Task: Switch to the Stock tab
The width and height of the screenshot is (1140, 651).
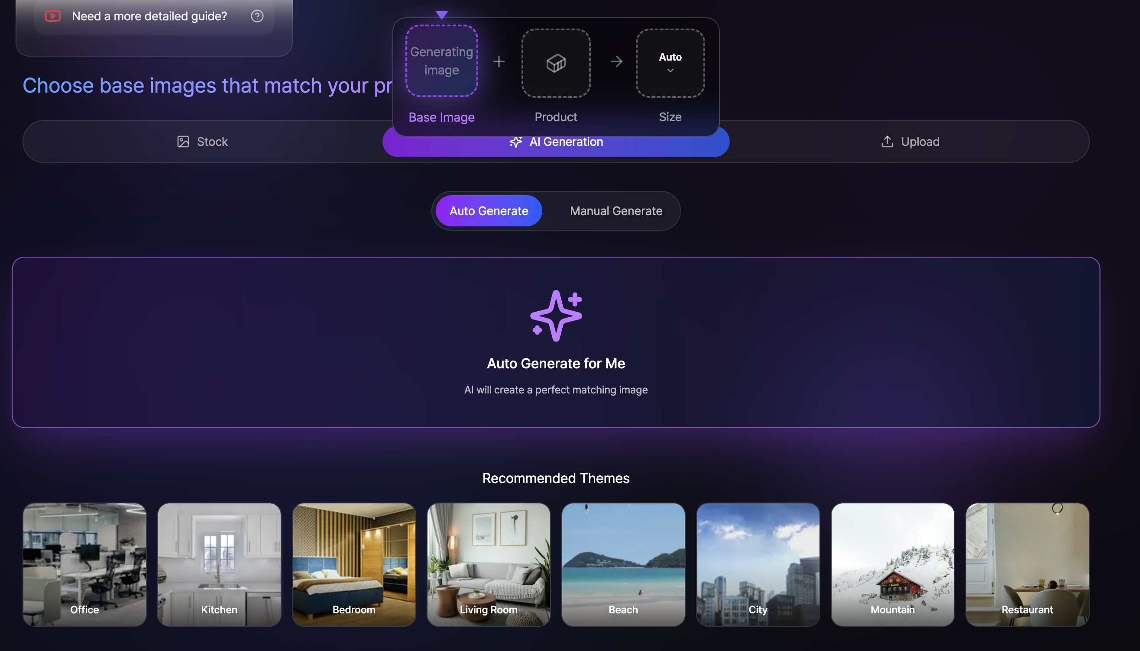Action: 203,142
